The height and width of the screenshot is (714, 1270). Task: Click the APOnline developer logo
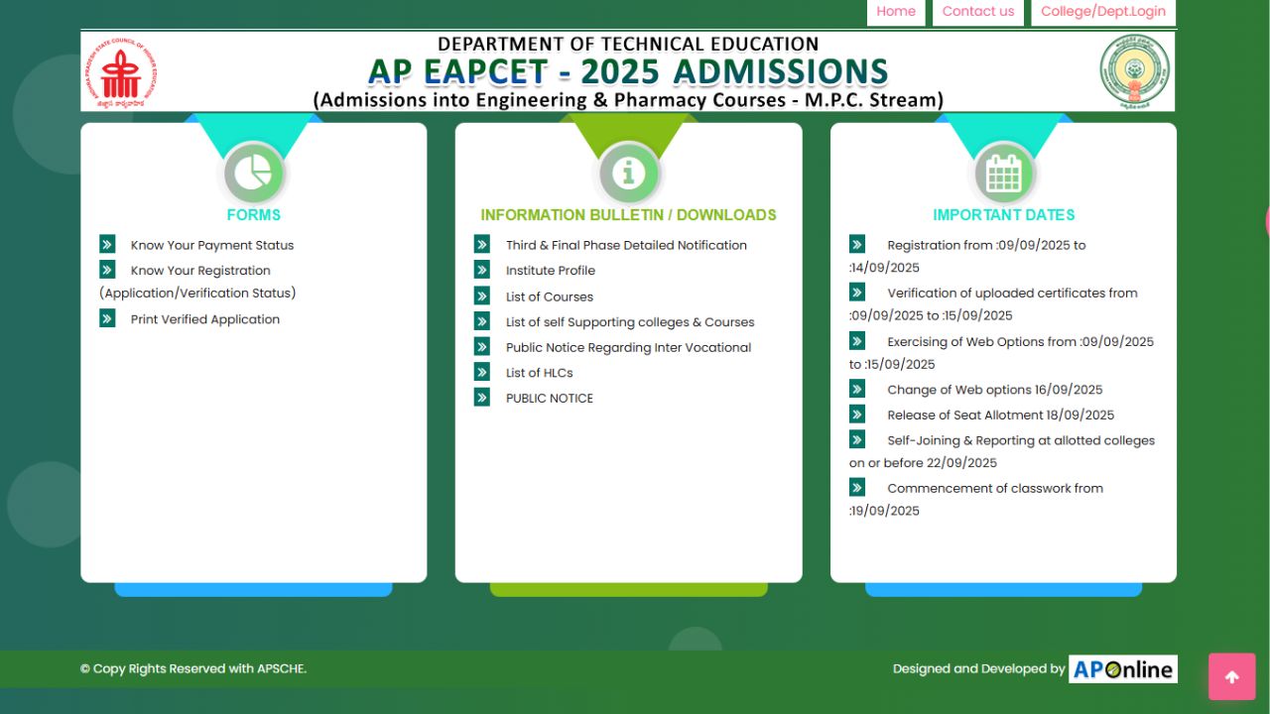1123,669
